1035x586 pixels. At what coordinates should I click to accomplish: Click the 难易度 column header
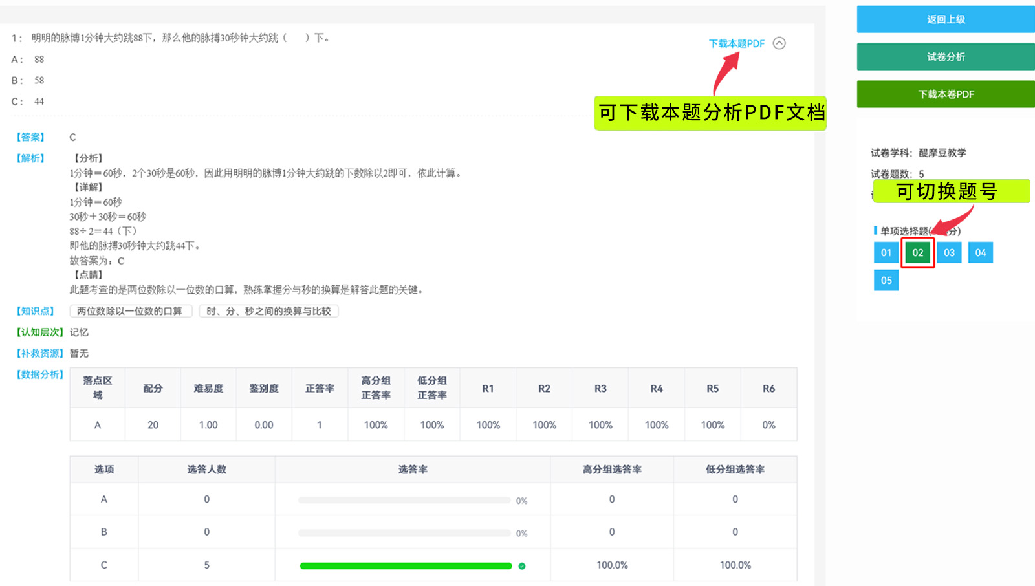[208, 389]
